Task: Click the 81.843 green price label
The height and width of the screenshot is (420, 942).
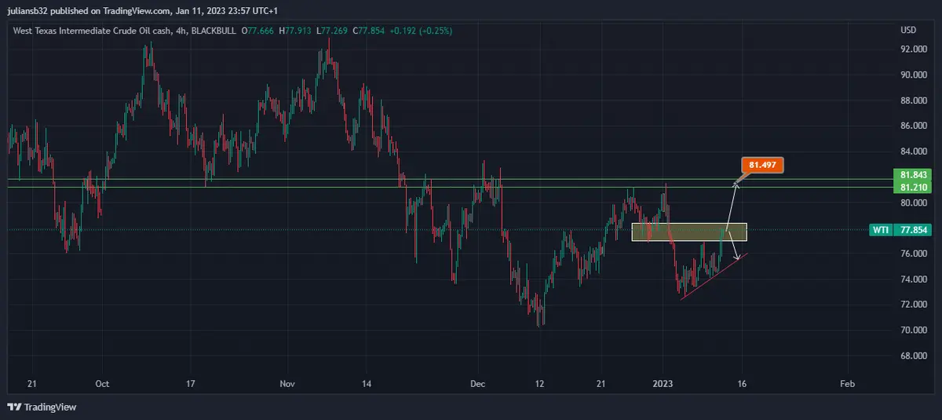Action: pyautogui.click(x=915, y=175)
